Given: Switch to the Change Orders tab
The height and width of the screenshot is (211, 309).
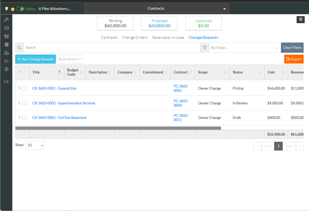Looking at the screenshot, I should coord(135,37).
